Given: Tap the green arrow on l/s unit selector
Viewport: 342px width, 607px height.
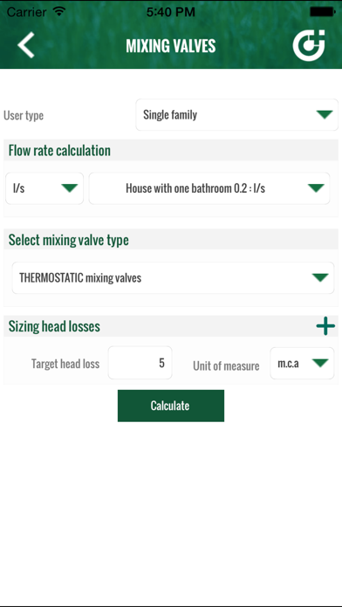Looking at the screenshot, I should [70, 188].
